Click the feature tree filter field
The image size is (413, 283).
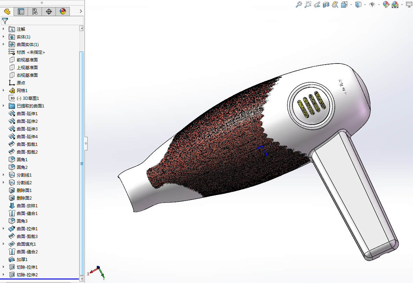point(42,21)
